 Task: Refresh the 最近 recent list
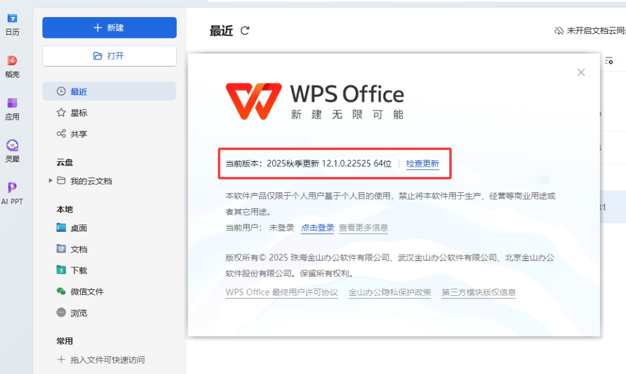pos(245,31)
